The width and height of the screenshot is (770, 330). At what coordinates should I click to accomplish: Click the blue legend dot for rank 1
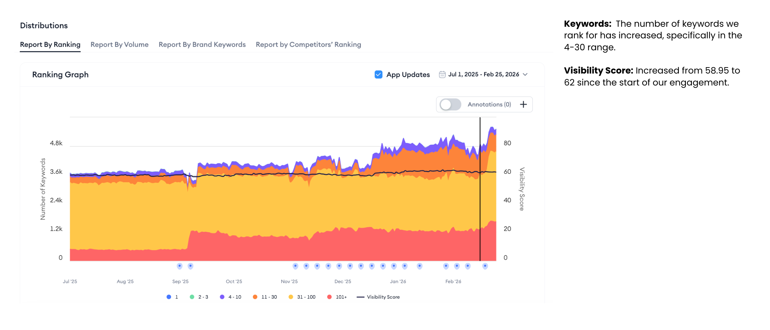[169, 297]
